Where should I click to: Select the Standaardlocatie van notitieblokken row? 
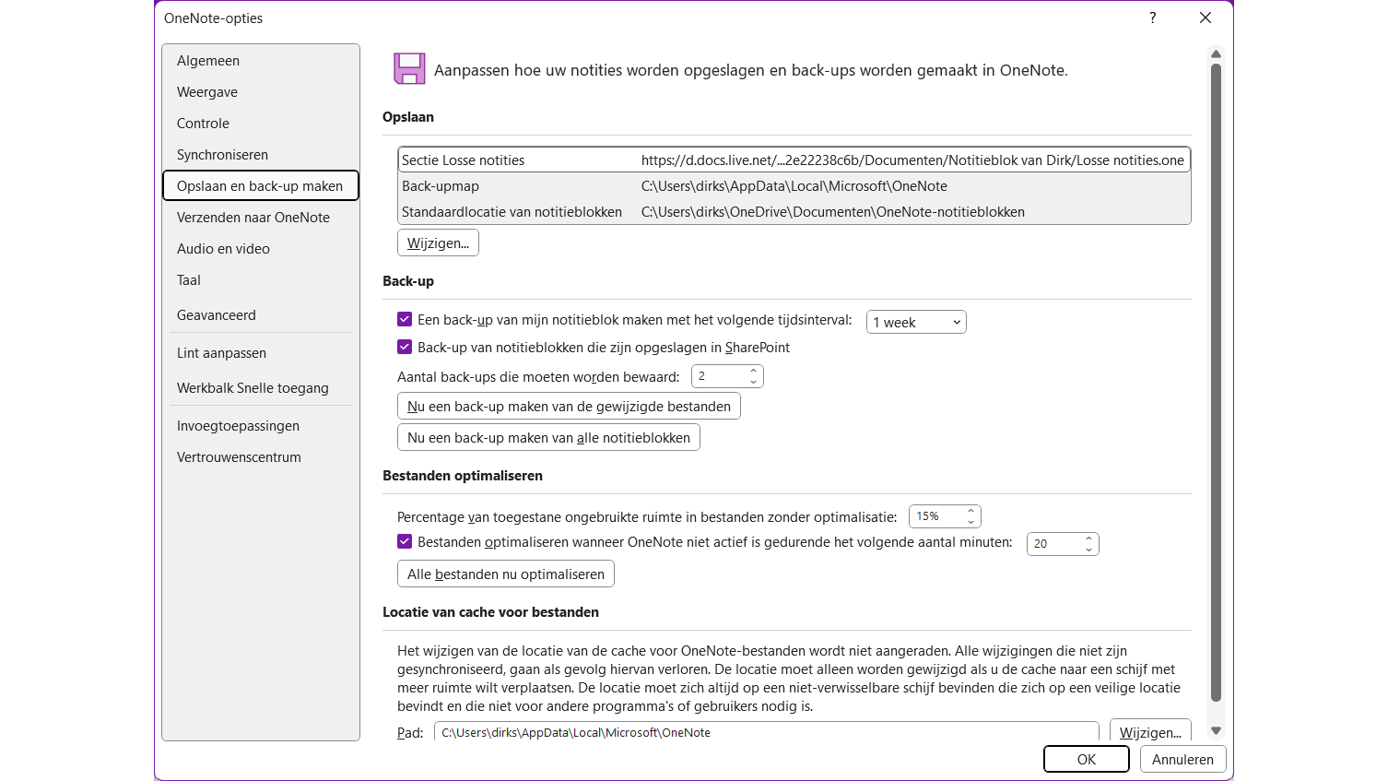tap(794, 212)
